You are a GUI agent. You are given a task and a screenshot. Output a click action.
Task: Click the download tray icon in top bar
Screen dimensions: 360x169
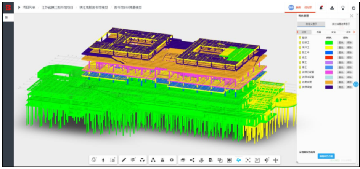coord(332,8)
